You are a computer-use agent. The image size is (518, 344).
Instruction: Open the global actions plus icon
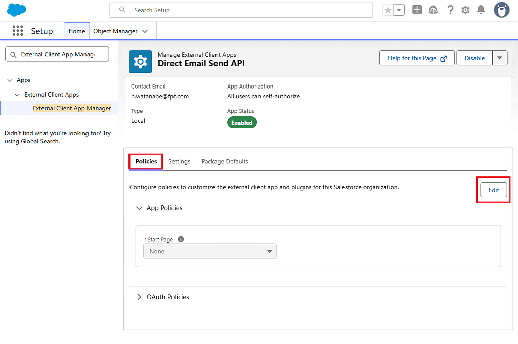pyautogui.click(x=417, y=10)
